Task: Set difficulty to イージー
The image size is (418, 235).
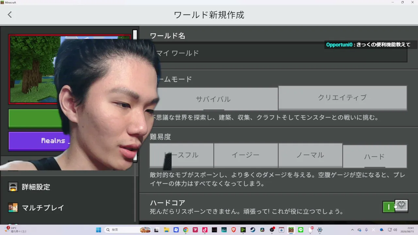Action: [246, 155]
